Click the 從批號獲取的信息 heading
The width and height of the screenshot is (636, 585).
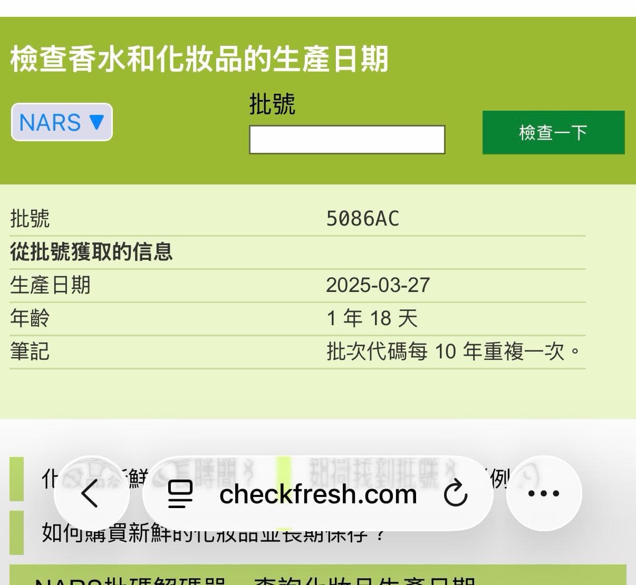point(91,252)
